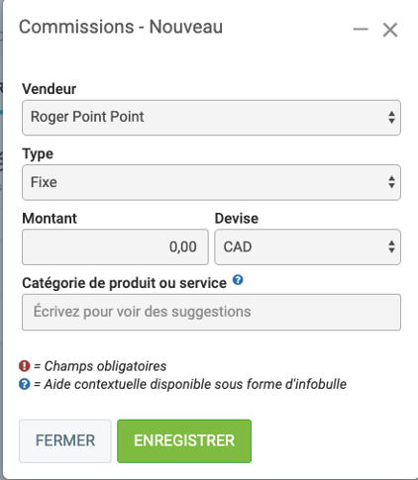The width and height of the screenshot is (418, 480).
Task: Focus the category suggestions text field
Action: (x=211, y=312)
